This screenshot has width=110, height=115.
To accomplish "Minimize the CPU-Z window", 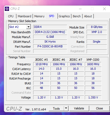I will [x=80, y=9].
